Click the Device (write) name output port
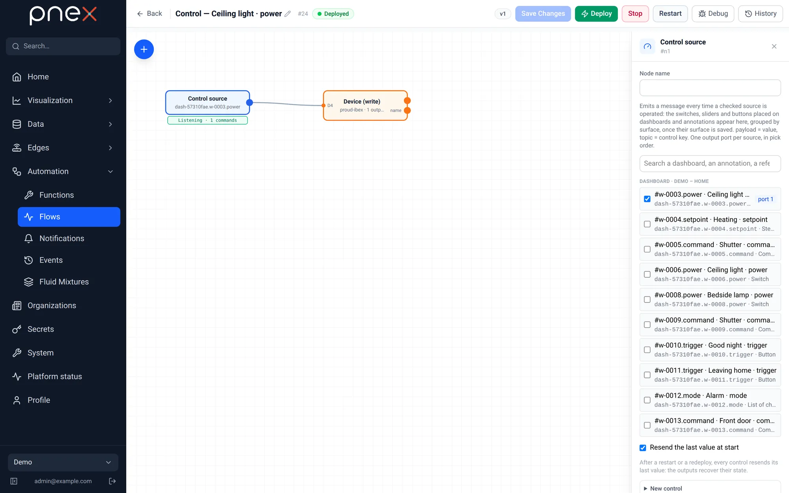This screenshot has height=493, width=789. click(x=408, y=110)
